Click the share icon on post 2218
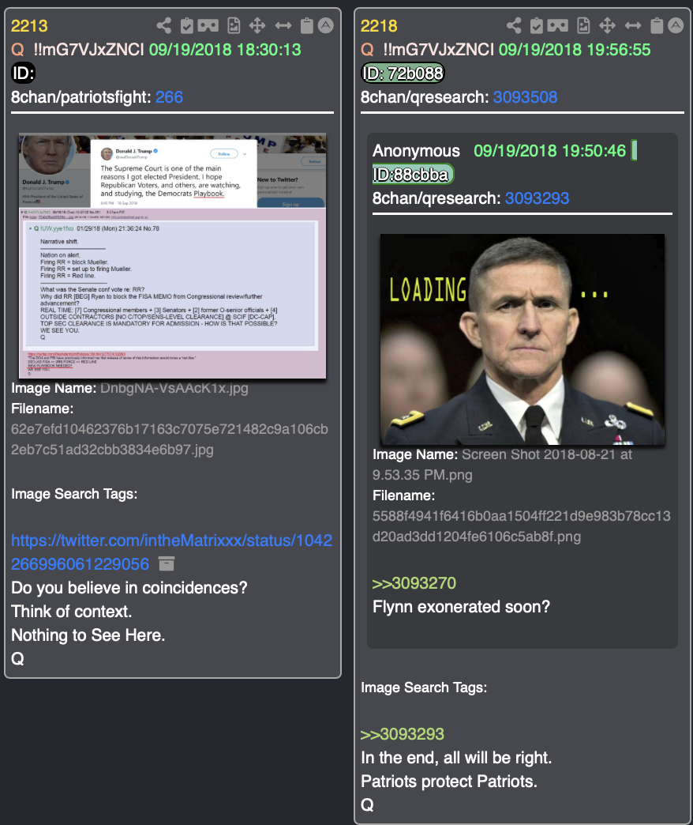 tap(514, 25)
